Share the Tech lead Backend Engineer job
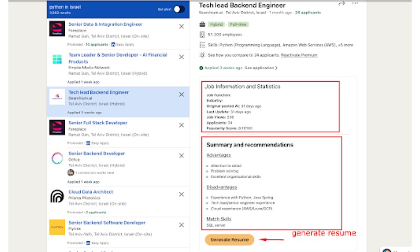The width and height of the screenshot is (420, 252). [341, 3]
